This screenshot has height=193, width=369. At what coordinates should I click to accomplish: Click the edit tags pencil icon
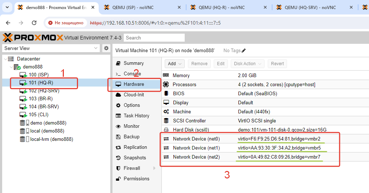[244, 50]
